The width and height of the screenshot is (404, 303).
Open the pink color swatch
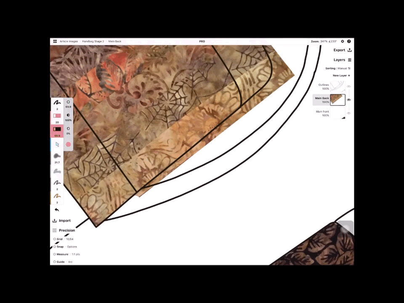point(68,144)
